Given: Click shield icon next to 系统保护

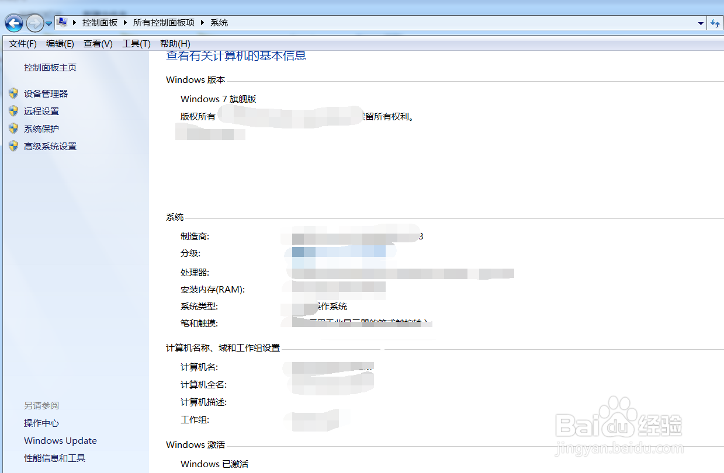Looking at the screenshot, I should 13,128.
